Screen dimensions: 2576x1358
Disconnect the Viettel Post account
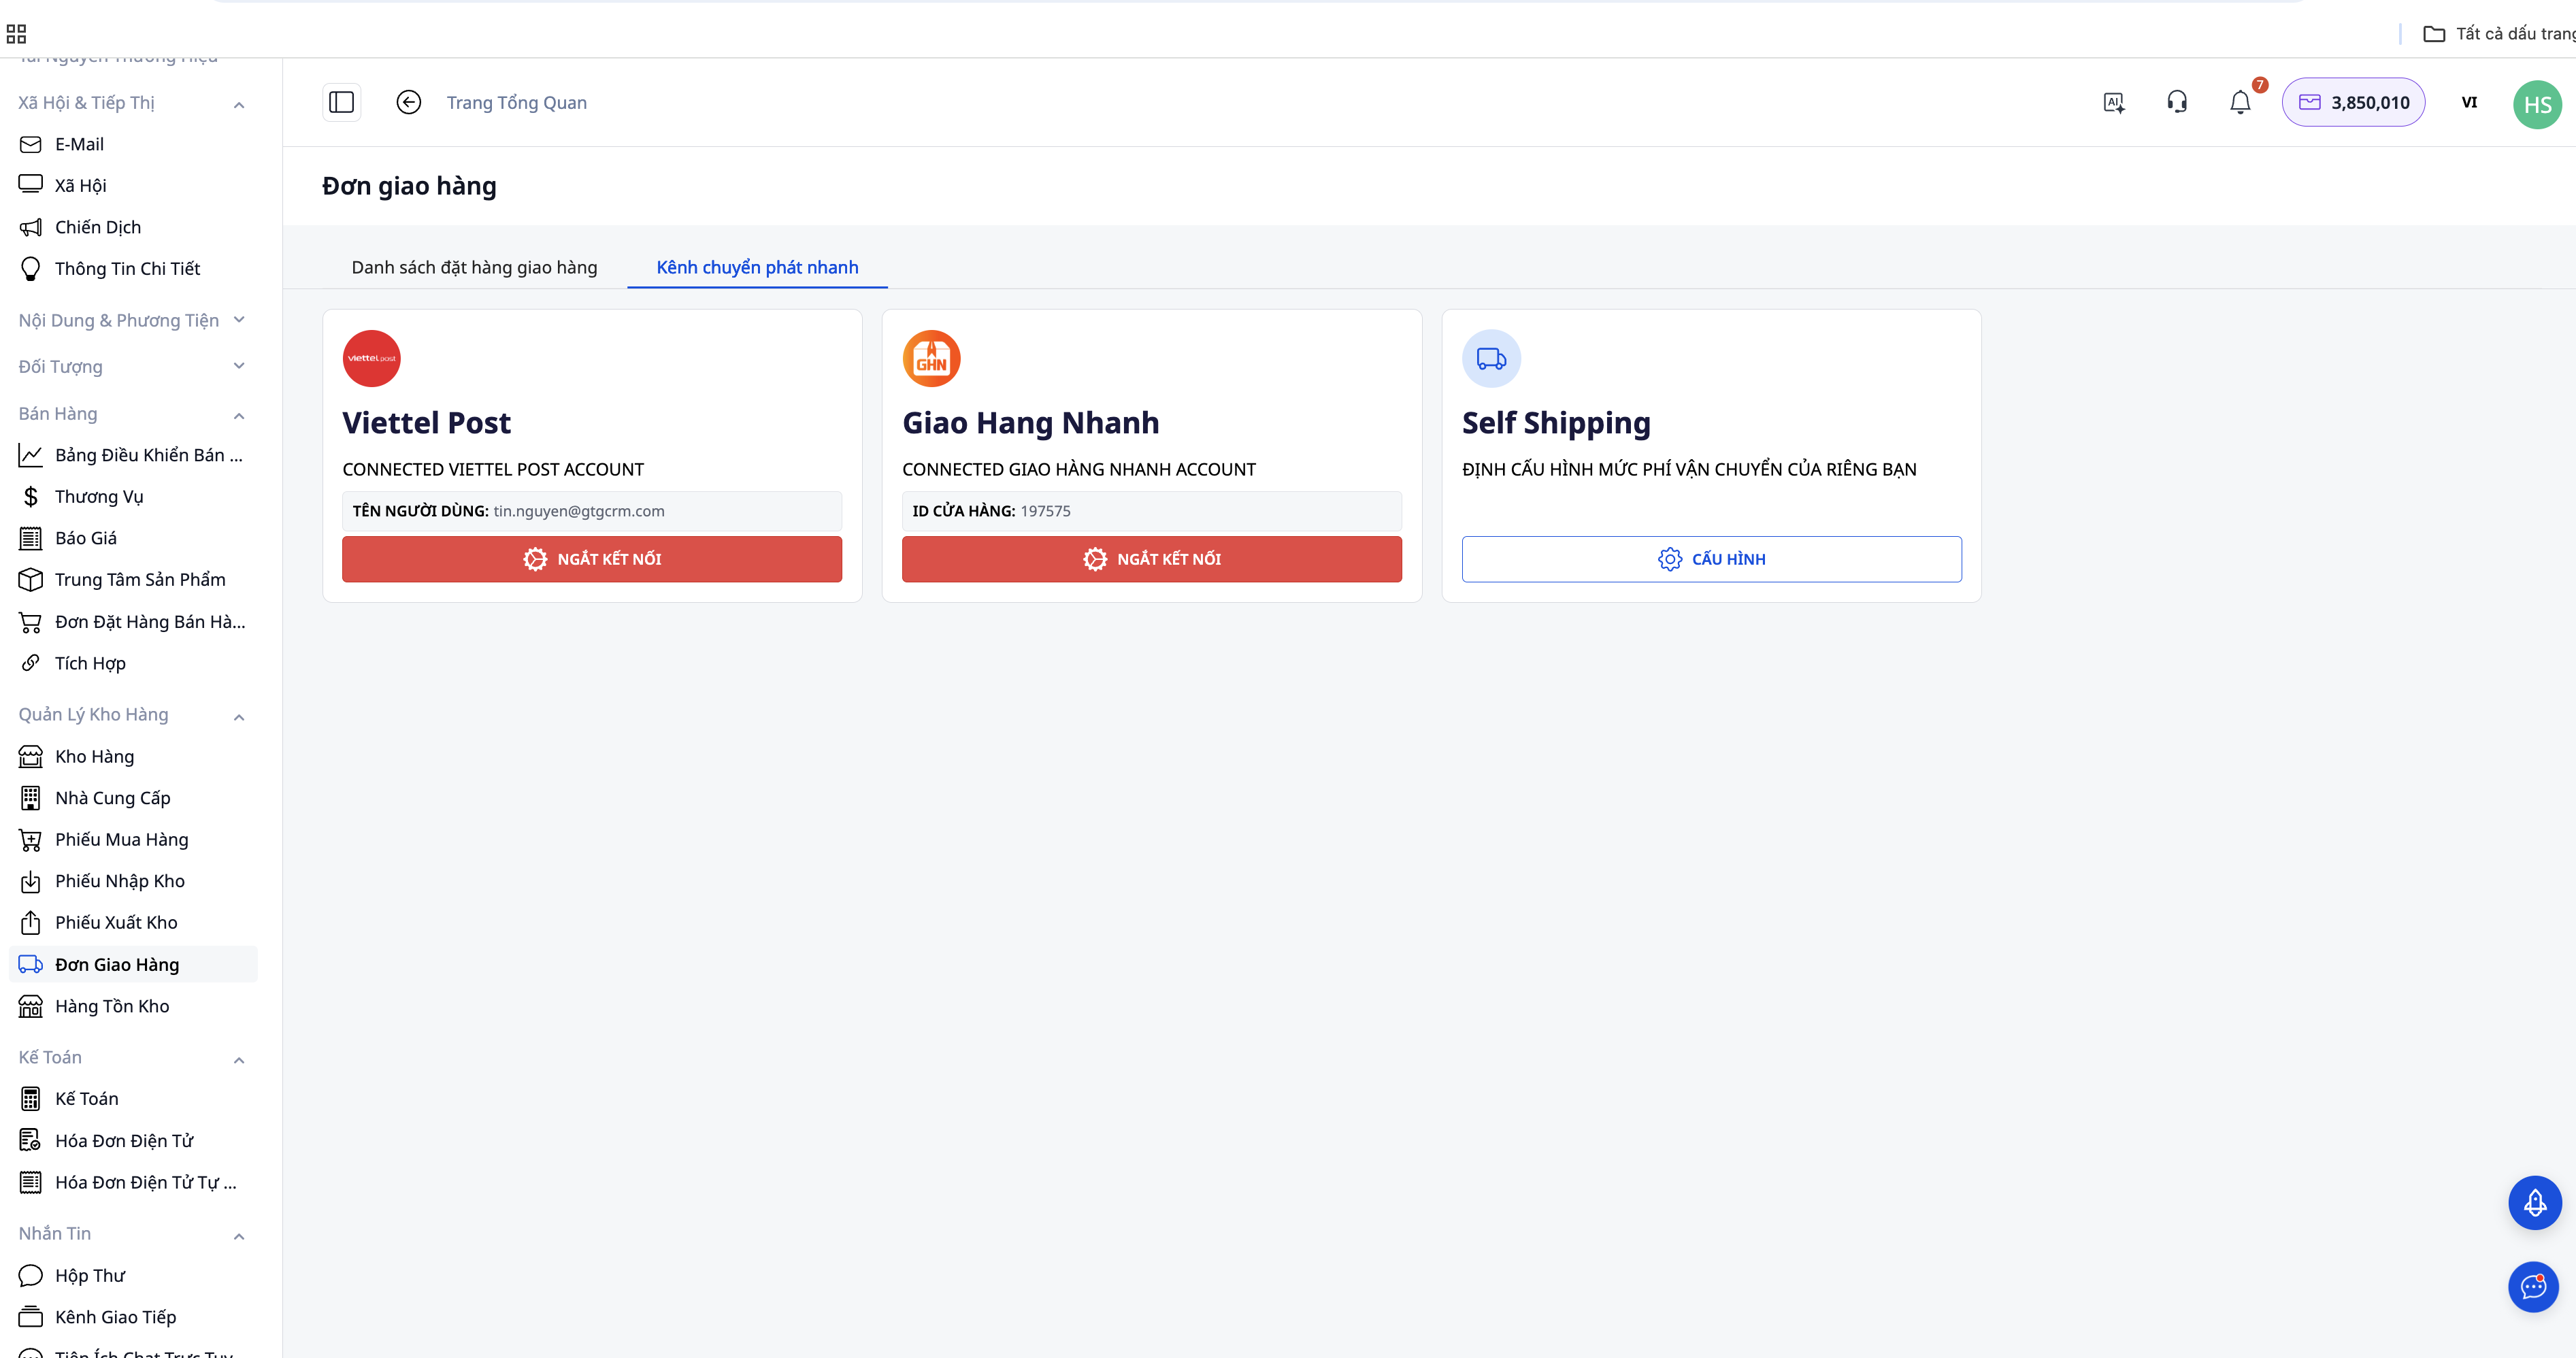[591, 558]
